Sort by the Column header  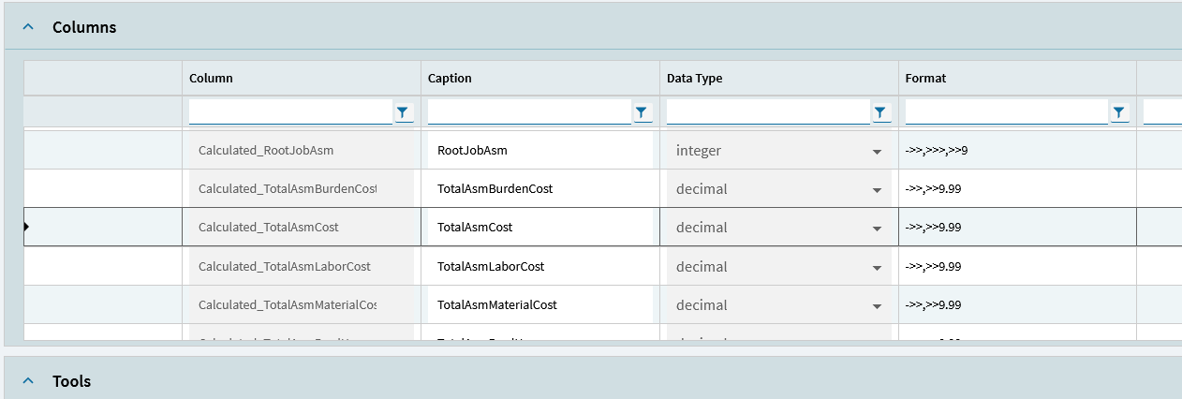[x=211, y=79]
